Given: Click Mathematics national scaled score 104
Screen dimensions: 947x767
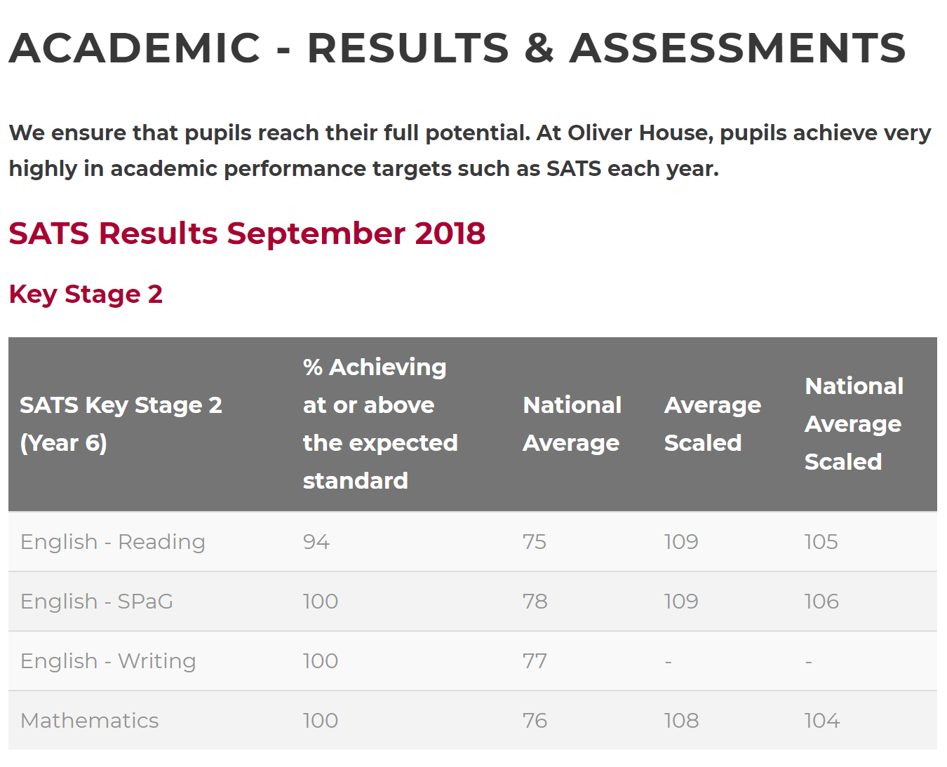Looking at the screenshot, I should pos(822,721).
